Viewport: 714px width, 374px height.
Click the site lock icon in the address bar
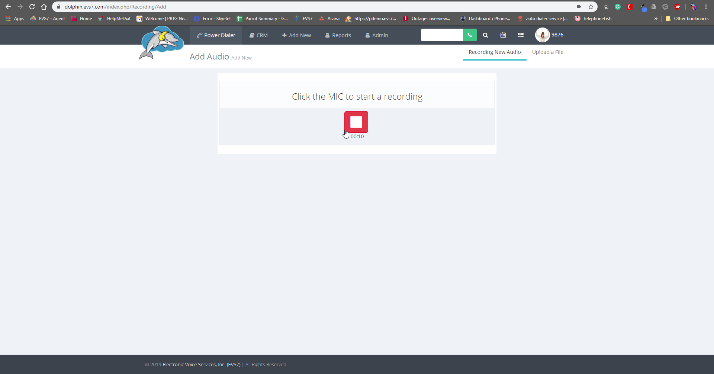[x=58, y=7]
